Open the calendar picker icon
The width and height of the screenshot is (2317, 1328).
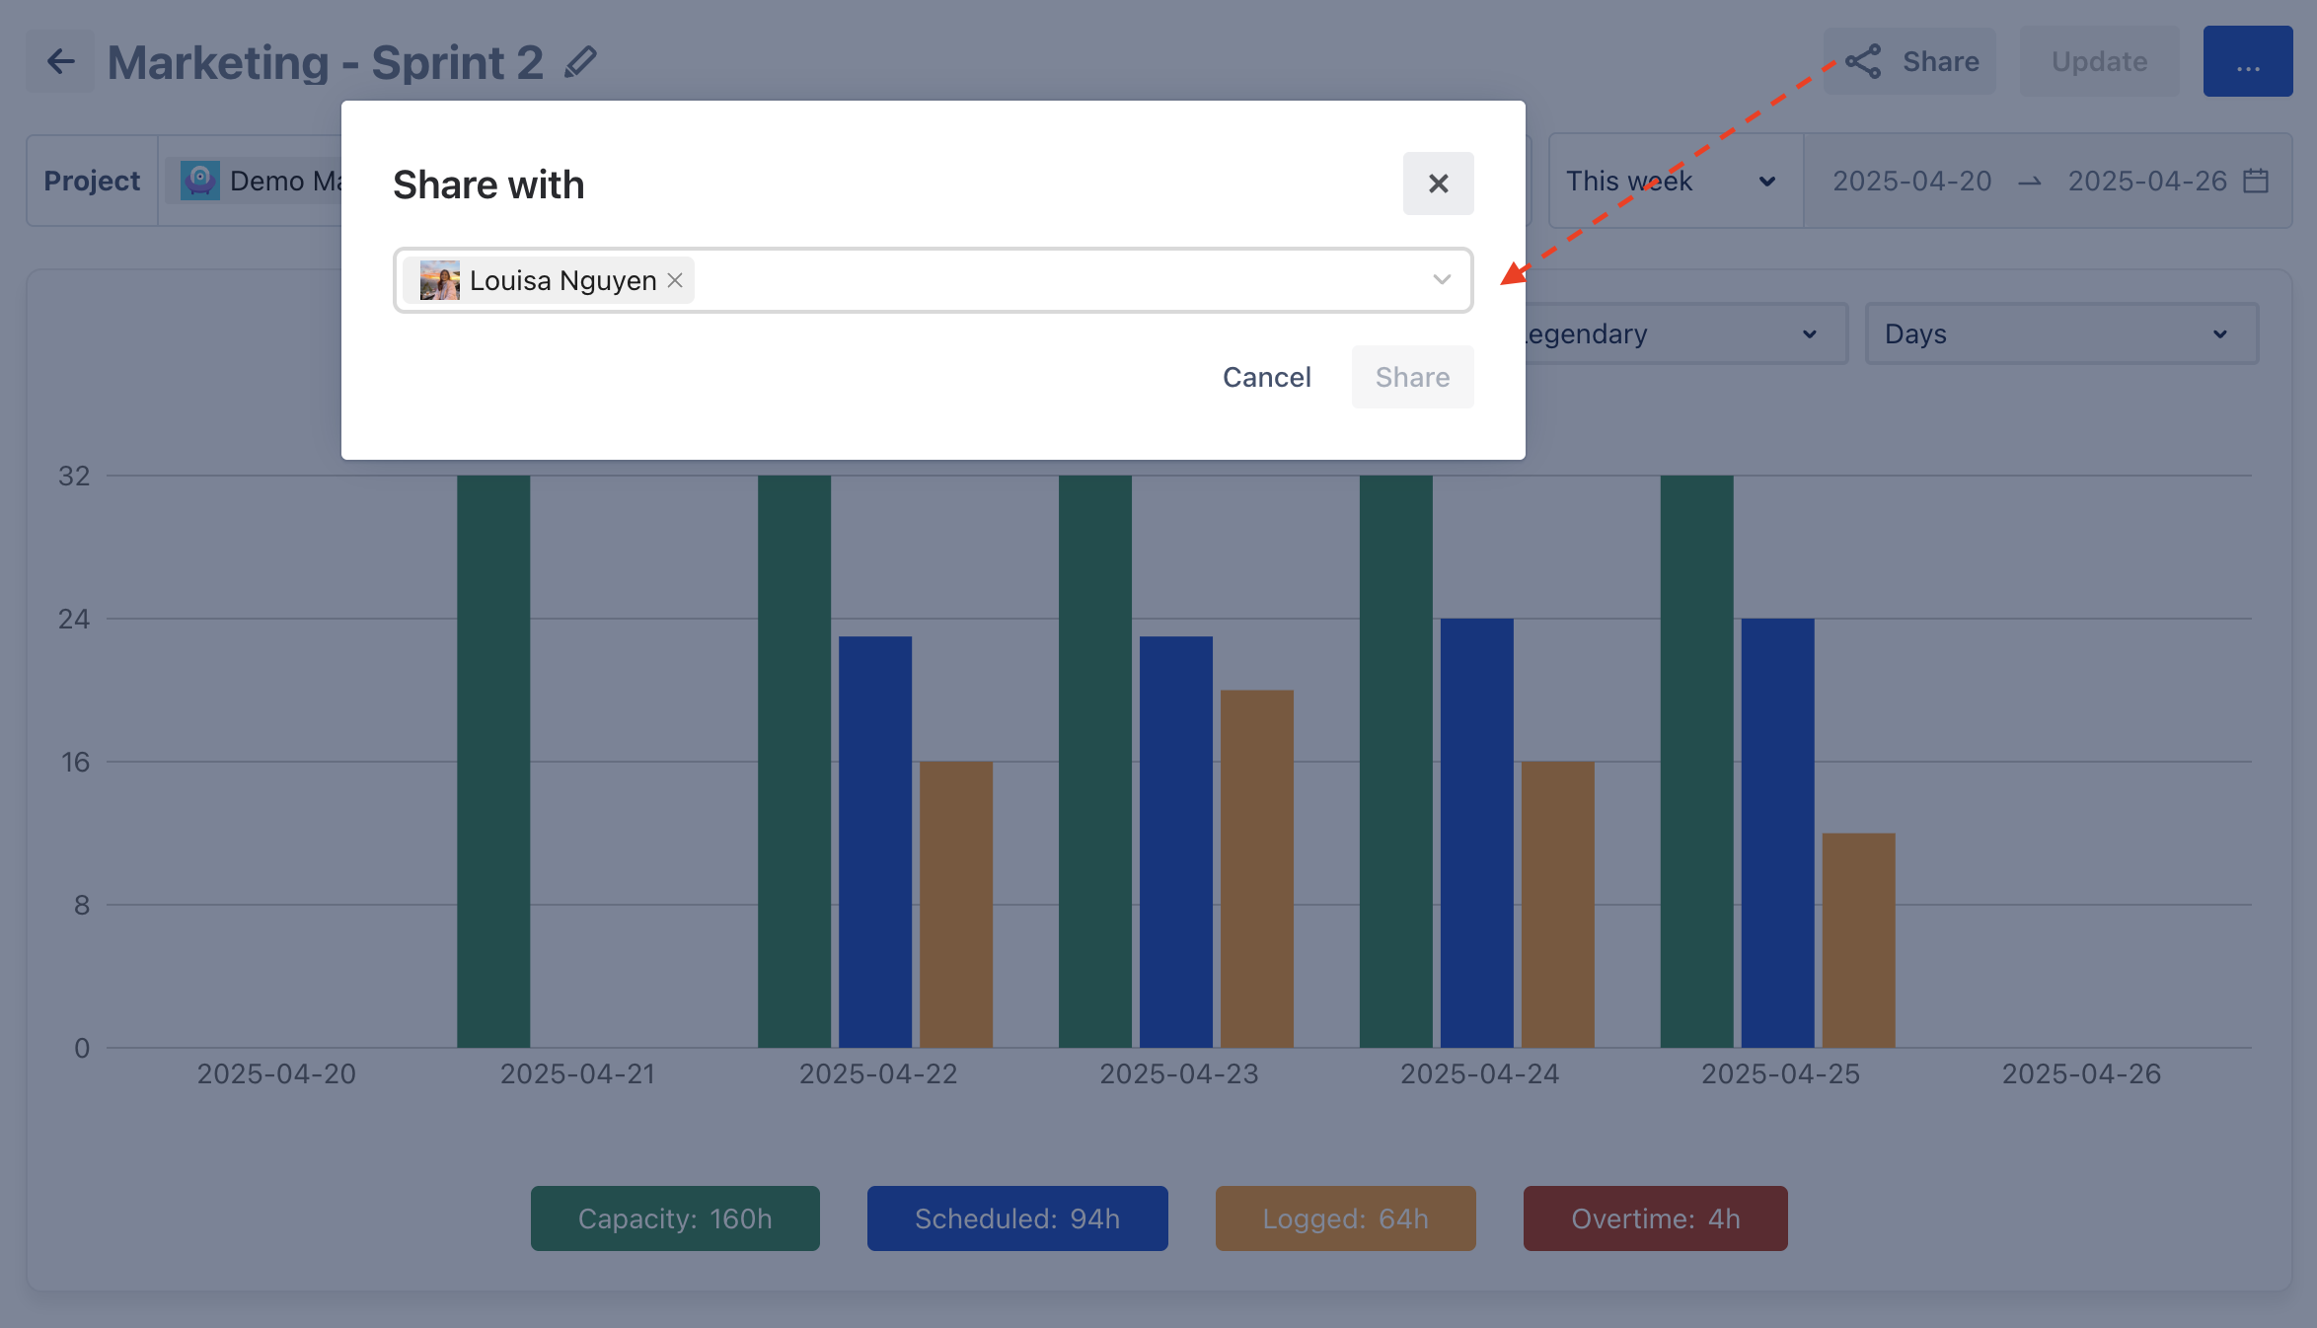(2256, 182)
